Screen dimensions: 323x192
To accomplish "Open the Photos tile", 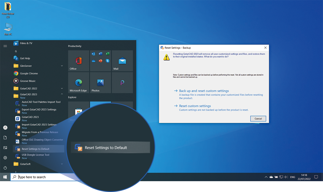I will [100, 83].
